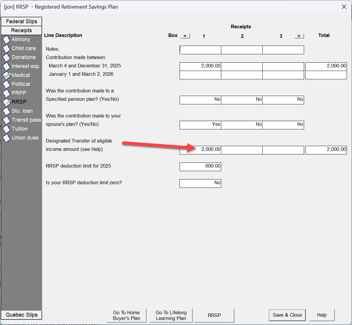Click the Notes input field in column 1

pos(200,50)
